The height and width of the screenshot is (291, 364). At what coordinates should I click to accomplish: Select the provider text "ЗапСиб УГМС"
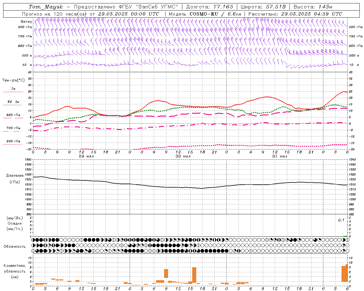[157, 7]
